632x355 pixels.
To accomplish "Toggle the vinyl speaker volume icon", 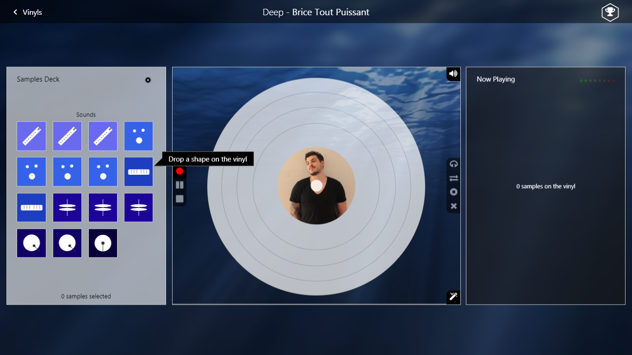I will pyautogui.click(x=453, y=74).
